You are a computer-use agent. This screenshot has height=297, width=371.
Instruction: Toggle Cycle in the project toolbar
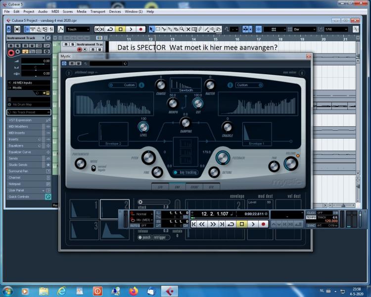(110, 29)
